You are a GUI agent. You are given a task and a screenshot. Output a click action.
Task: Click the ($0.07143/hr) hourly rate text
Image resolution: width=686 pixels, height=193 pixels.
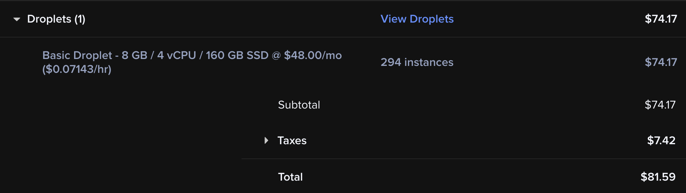(77, 69)
